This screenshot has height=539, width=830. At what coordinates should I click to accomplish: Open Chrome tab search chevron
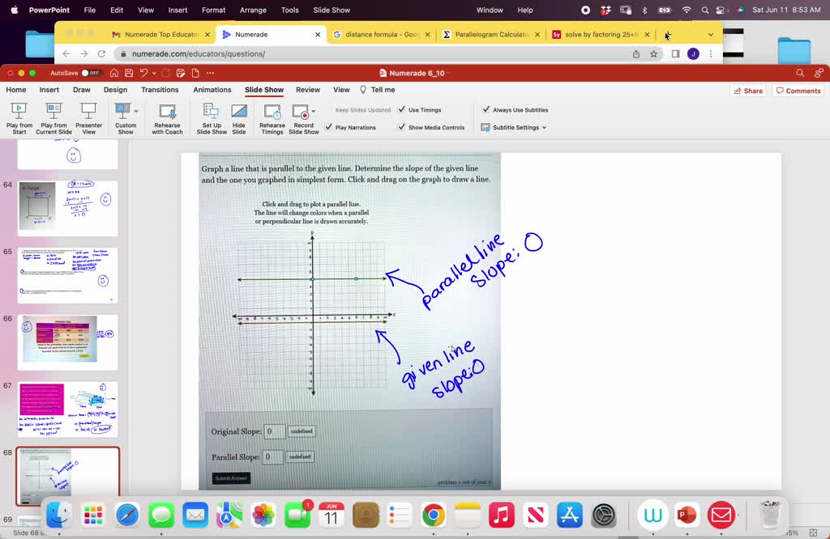711,34
